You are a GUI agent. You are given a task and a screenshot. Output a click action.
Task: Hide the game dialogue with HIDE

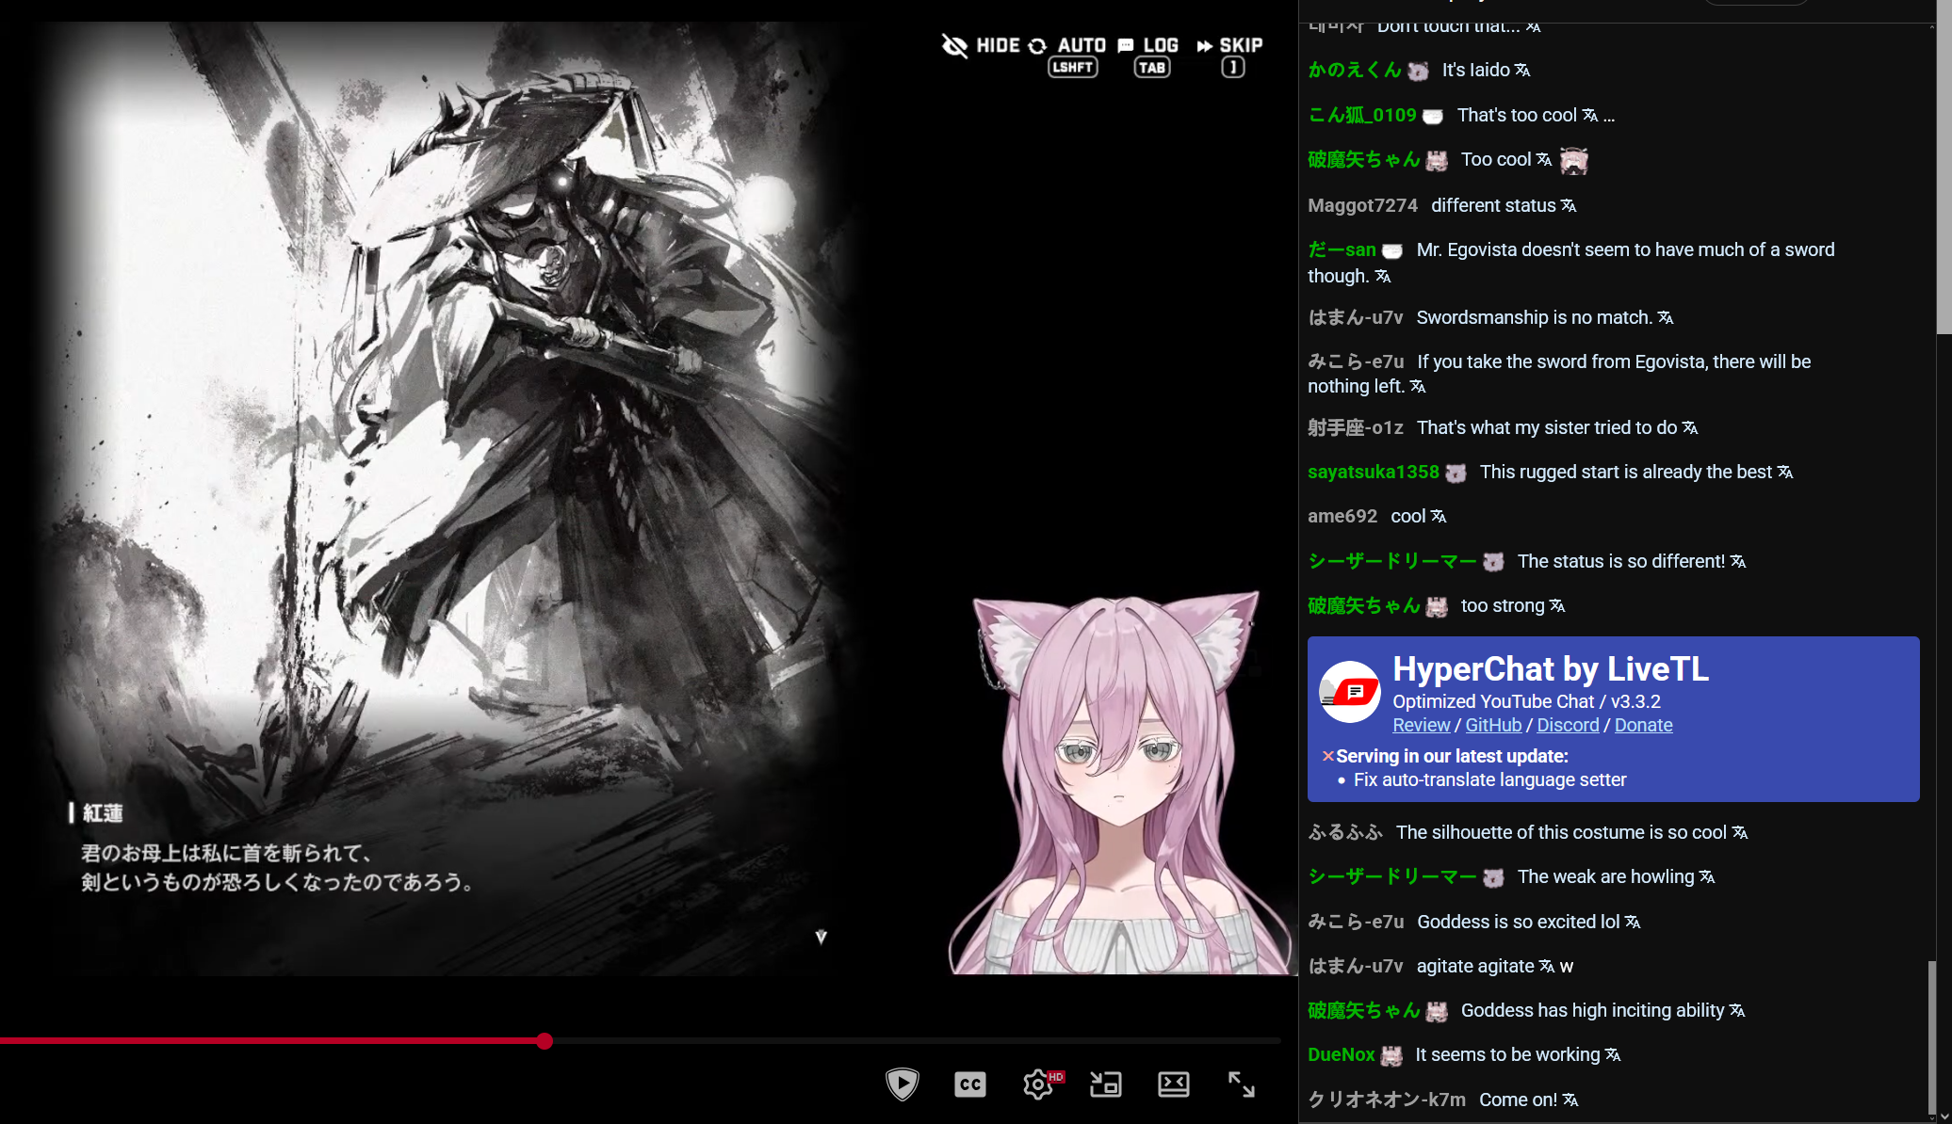tap(981, 45)
